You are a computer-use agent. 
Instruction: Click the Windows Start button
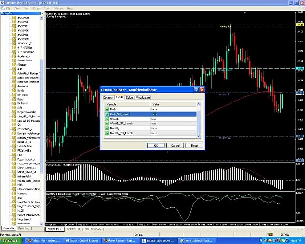click(11, 241)
